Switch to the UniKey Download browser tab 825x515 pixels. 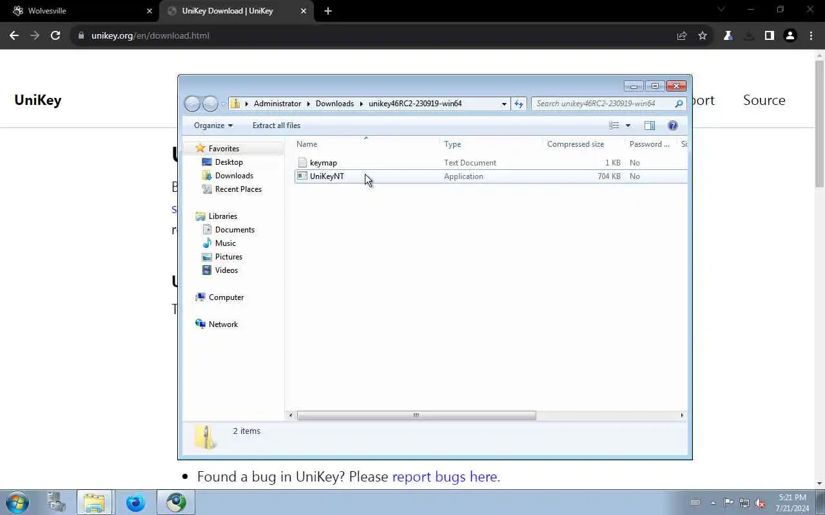[236, 11]
